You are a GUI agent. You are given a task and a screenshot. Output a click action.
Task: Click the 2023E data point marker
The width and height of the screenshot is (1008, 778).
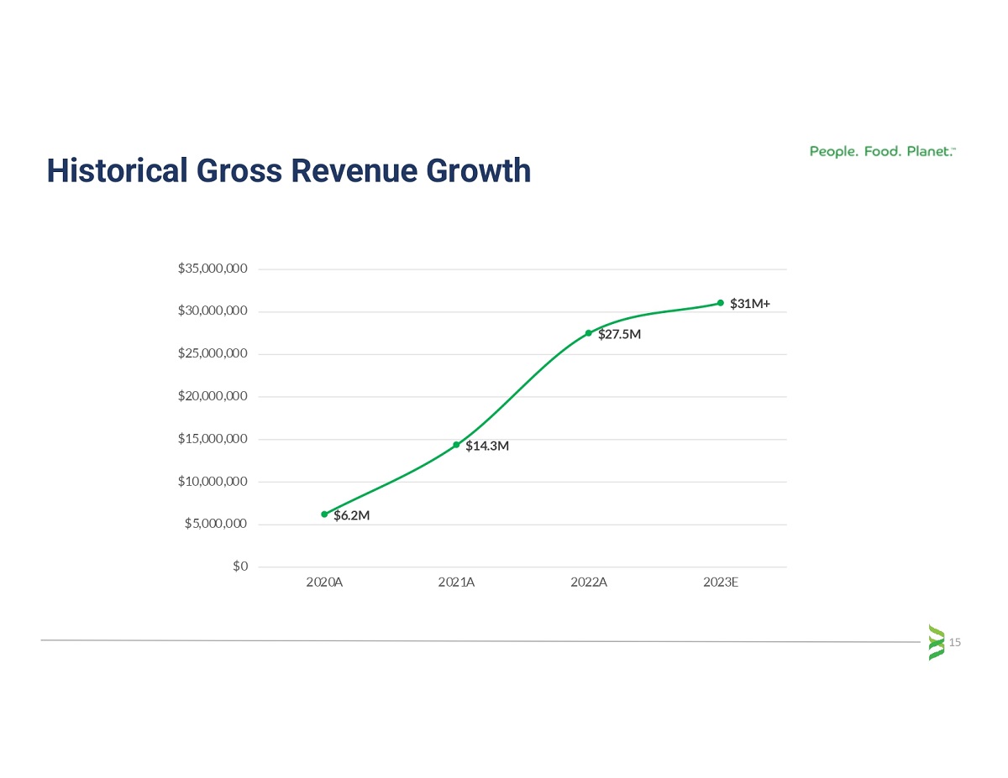pyautogui.click(x=721, y=303)
